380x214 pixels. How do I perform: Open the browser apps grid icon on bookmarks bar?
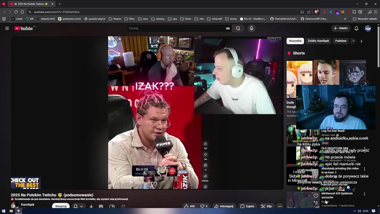(4, 19)
